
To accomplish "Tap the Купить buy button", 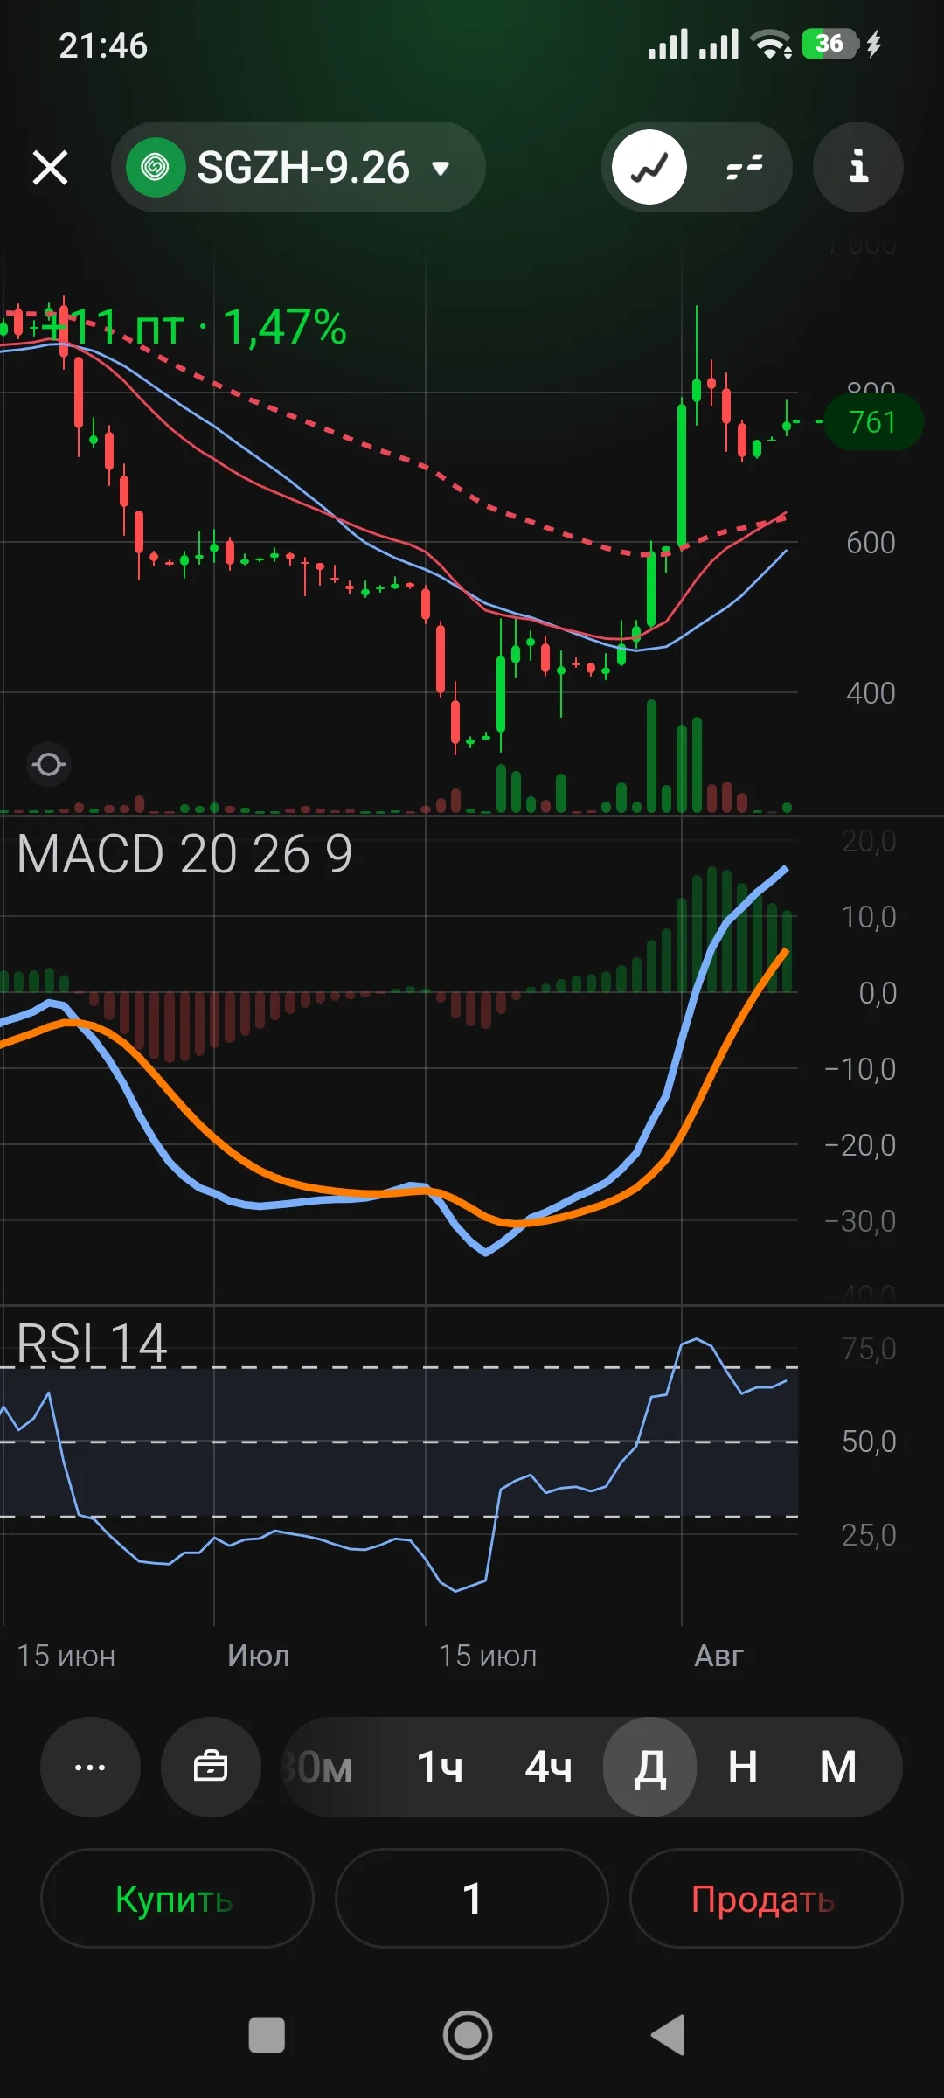I will tap(177, 1898).
